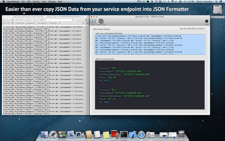Go forward in the Safari window
Image resolution: width=225 pixels, height=141 pixels.
coord(8,20)
